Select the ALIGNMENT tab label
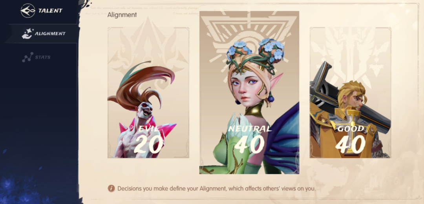Image resolution: width=424 pixels, height=204 pixels. pyautogui.click(x=50, y=34)
